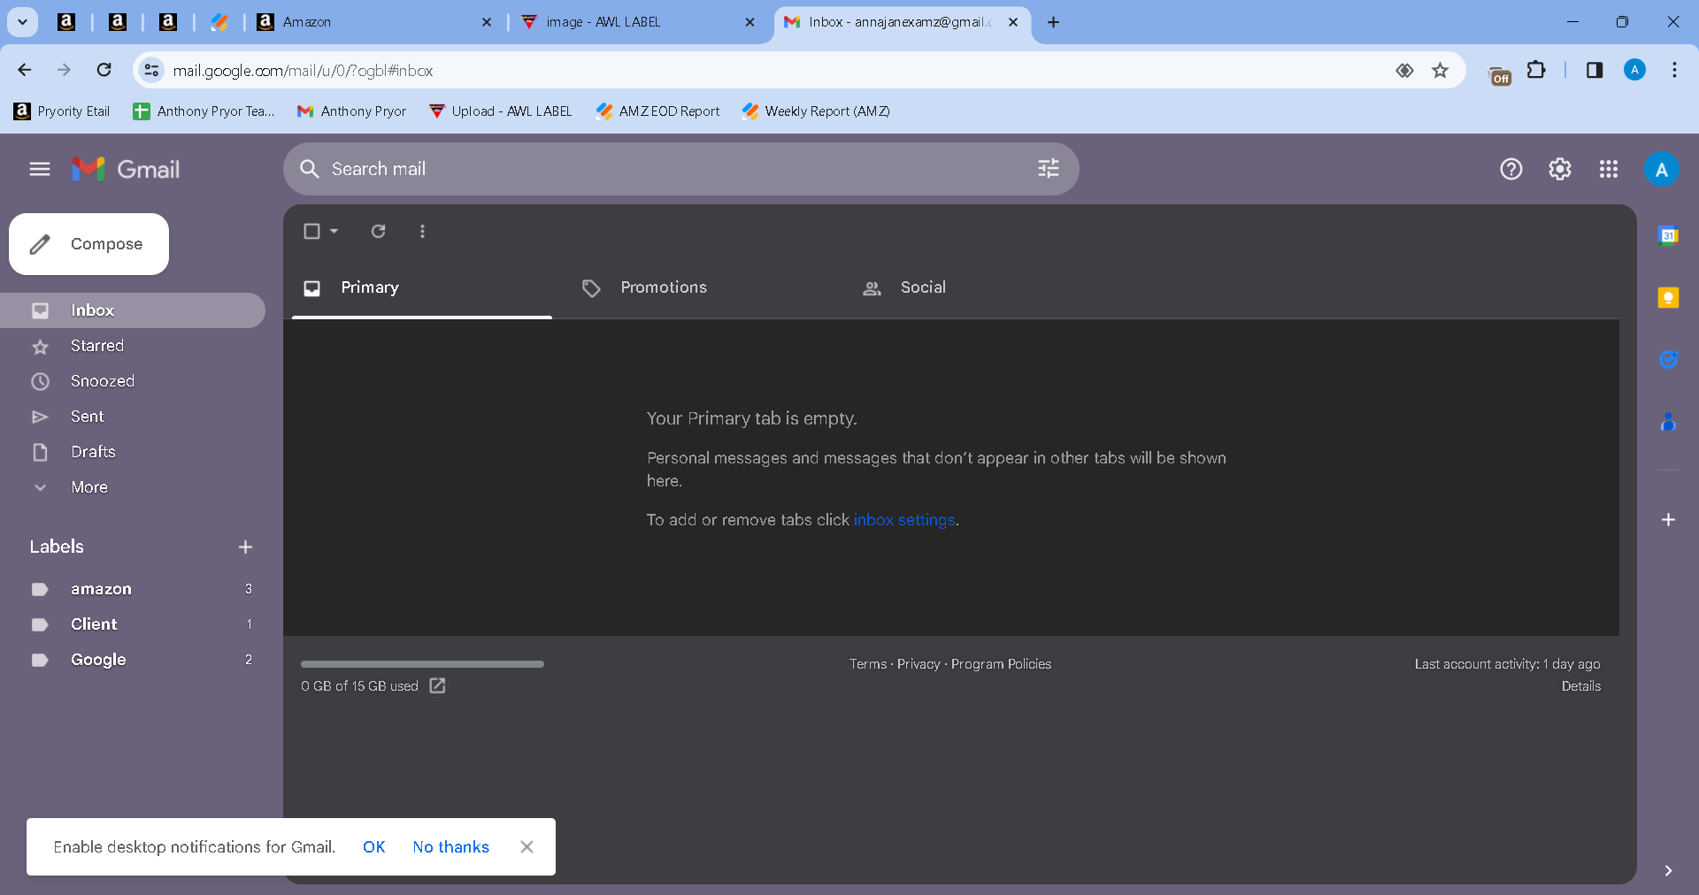Open the amazon label
The height and width of the screenshot is (895, 1699).
(x=133, y=589)
